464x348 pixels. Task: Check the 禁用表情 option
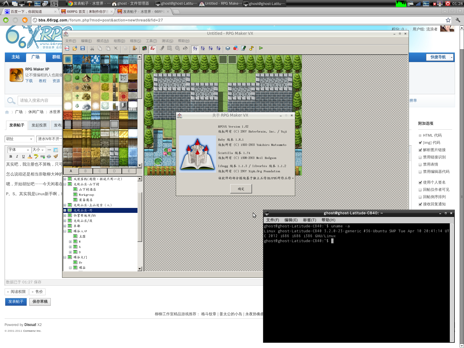click(x=420, y=164)
